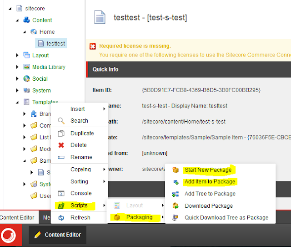The image size is (291, 247).
Task: Click the Home house icon
Action: point(34,31)
